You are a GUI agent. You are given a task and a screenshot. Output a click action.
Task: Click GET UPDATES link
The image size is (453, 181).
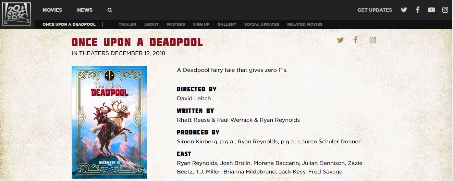[x=375, y=10]
